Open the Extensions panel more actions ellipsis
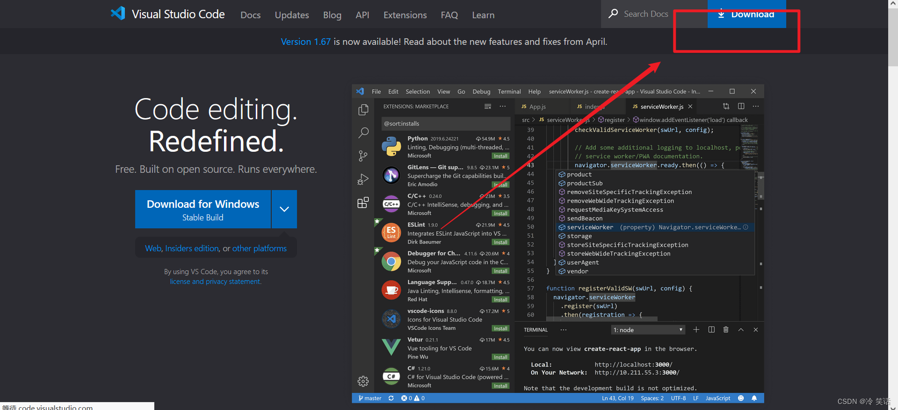The image size is (898, 410). [x=503, y=106]
